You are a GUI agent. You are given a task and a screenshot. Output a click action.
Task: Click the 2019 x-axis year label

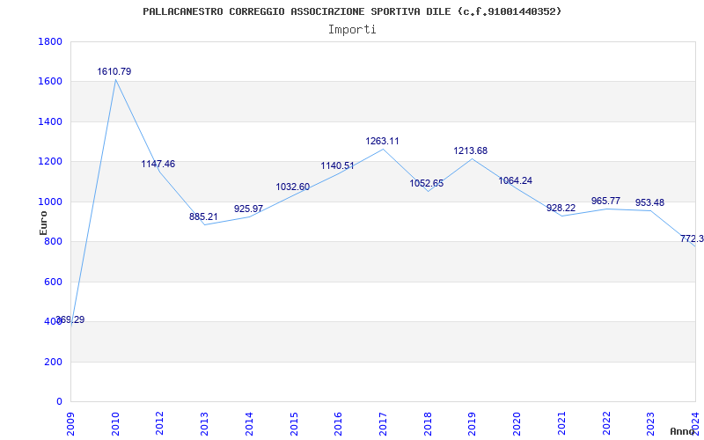(472, 424)
